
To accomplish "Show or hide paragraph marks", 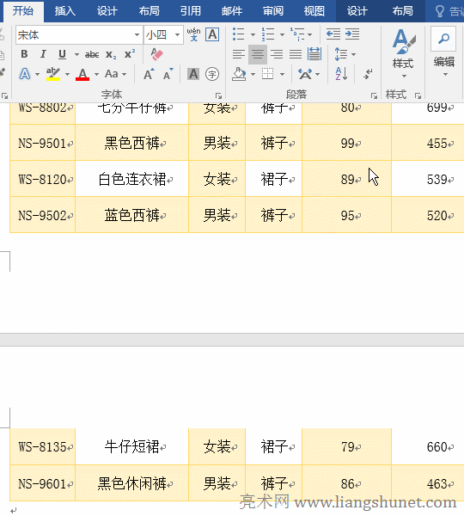I will click(x=368, y=74).
